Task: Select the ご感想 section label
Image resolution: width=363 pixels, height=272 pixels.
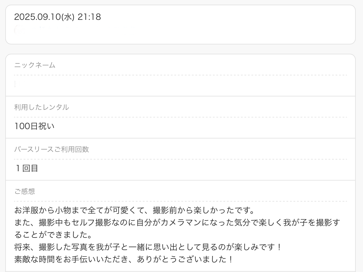Action: (x=25, y=191)
